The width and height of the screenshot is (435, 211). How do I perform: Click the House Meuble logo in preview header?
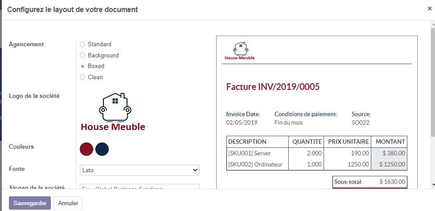(x=240, y=52)
